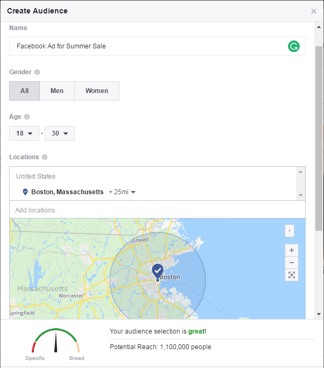
Task: Click the Springfield label on the map
Action: (x=22, y=313)
